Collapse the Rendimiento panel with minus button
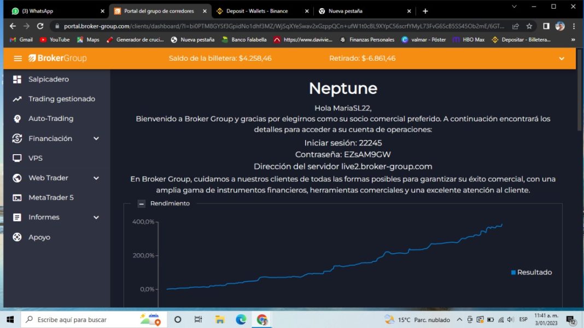Screen dimensions: 584x328 pyautogui.click(x=141, y=204)
